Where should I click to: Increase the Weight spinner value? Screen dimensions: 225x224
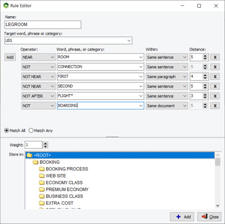pyautogui.click(x=45, y=143)
